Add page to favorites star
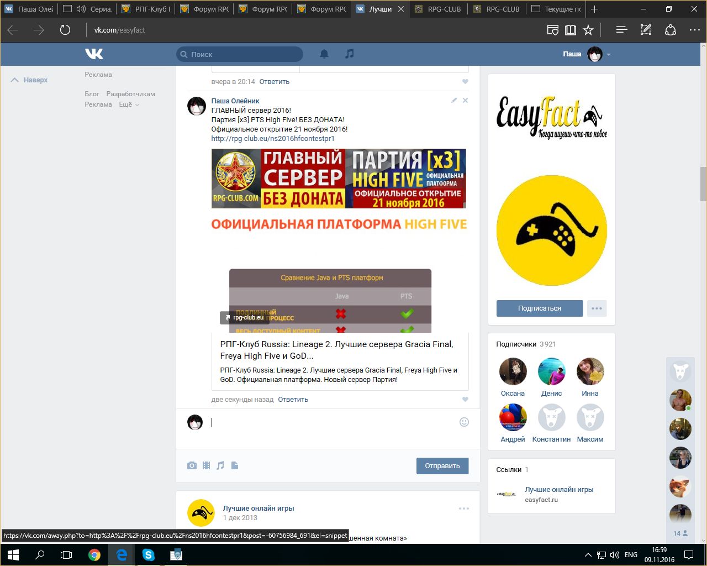 tap(588, 30)
